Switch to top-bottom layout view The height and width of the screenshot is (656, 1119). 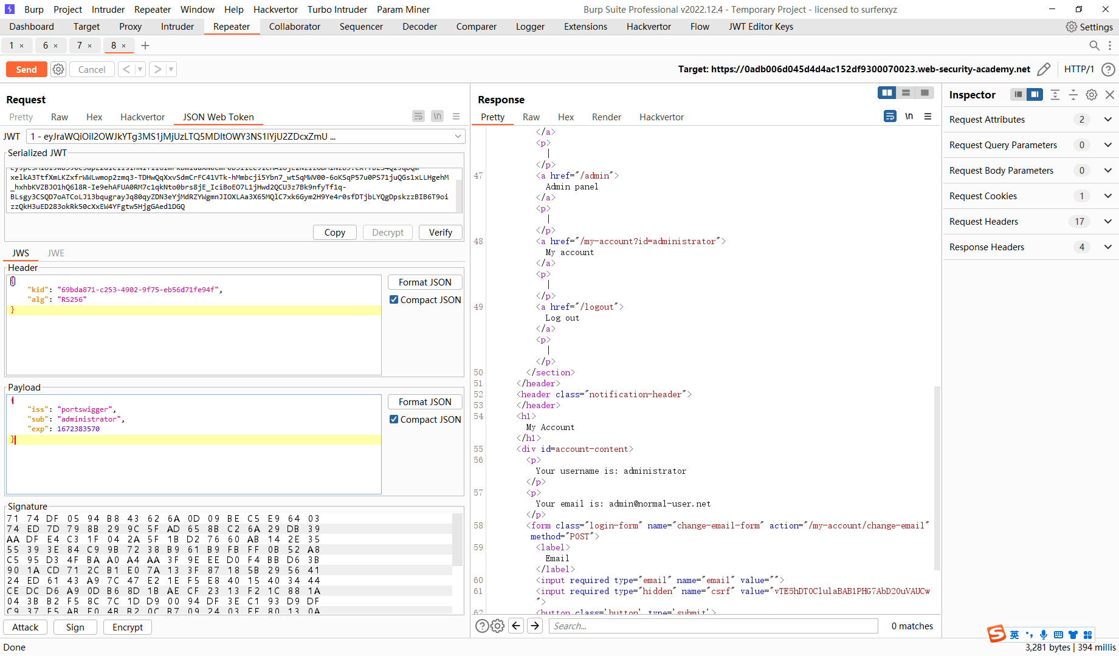coord(906,92)
